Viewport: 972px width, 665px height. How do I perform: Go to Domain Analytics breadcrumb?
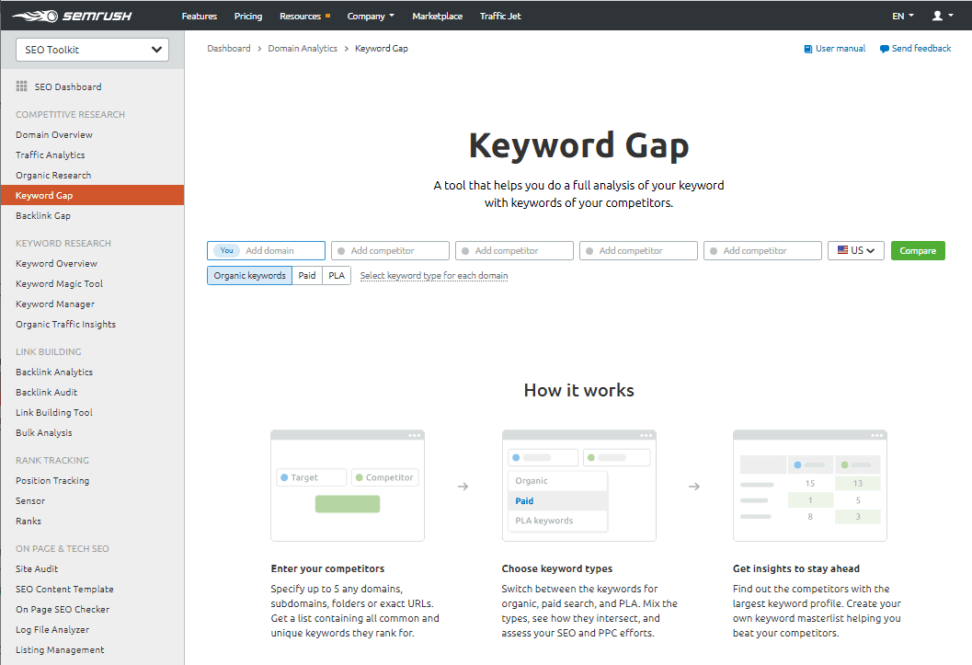(x=303, y=49)
